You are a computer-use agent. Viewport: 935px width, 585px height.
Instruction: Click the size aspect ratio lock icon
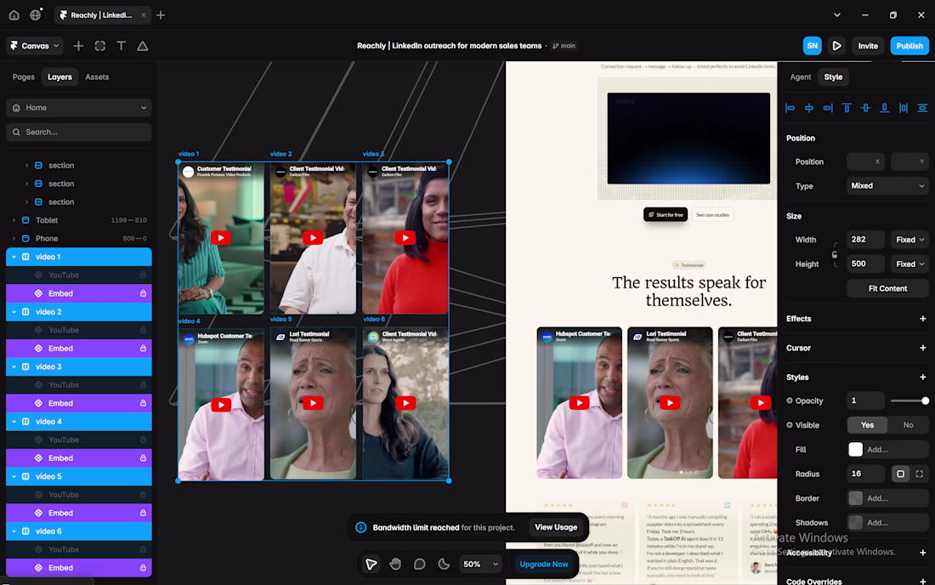click(x=835, y=254)
